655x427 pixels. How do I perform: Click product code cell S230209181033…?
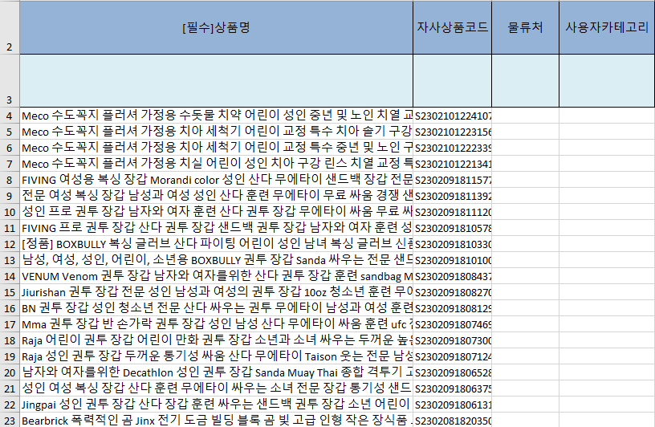[453, 244]
